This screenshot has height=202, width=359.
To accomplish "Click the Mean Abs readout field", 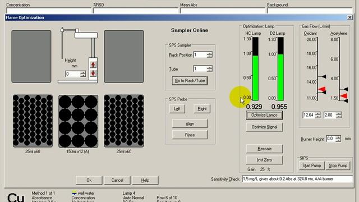I will coord(223,11).
